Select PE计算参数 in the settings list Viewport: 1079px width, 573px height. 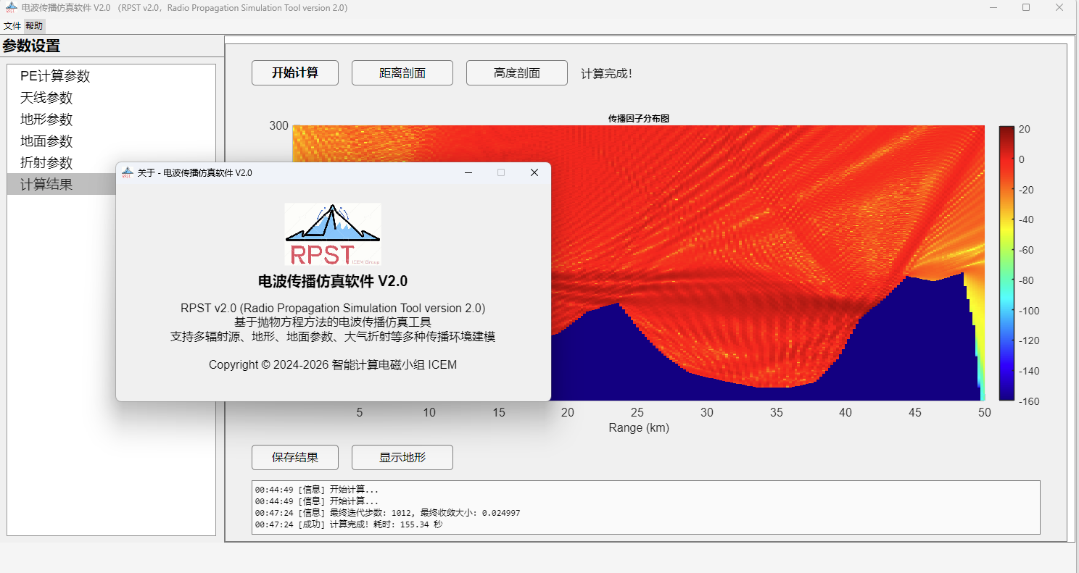coord(55,76)
